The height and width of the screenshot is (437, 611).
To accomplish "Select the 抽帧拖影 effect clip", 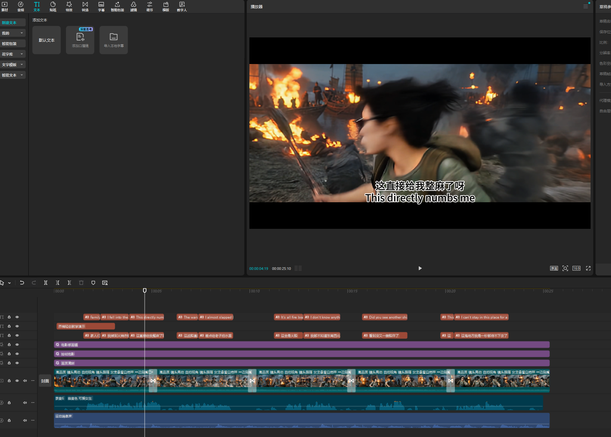I will [302, 354].
